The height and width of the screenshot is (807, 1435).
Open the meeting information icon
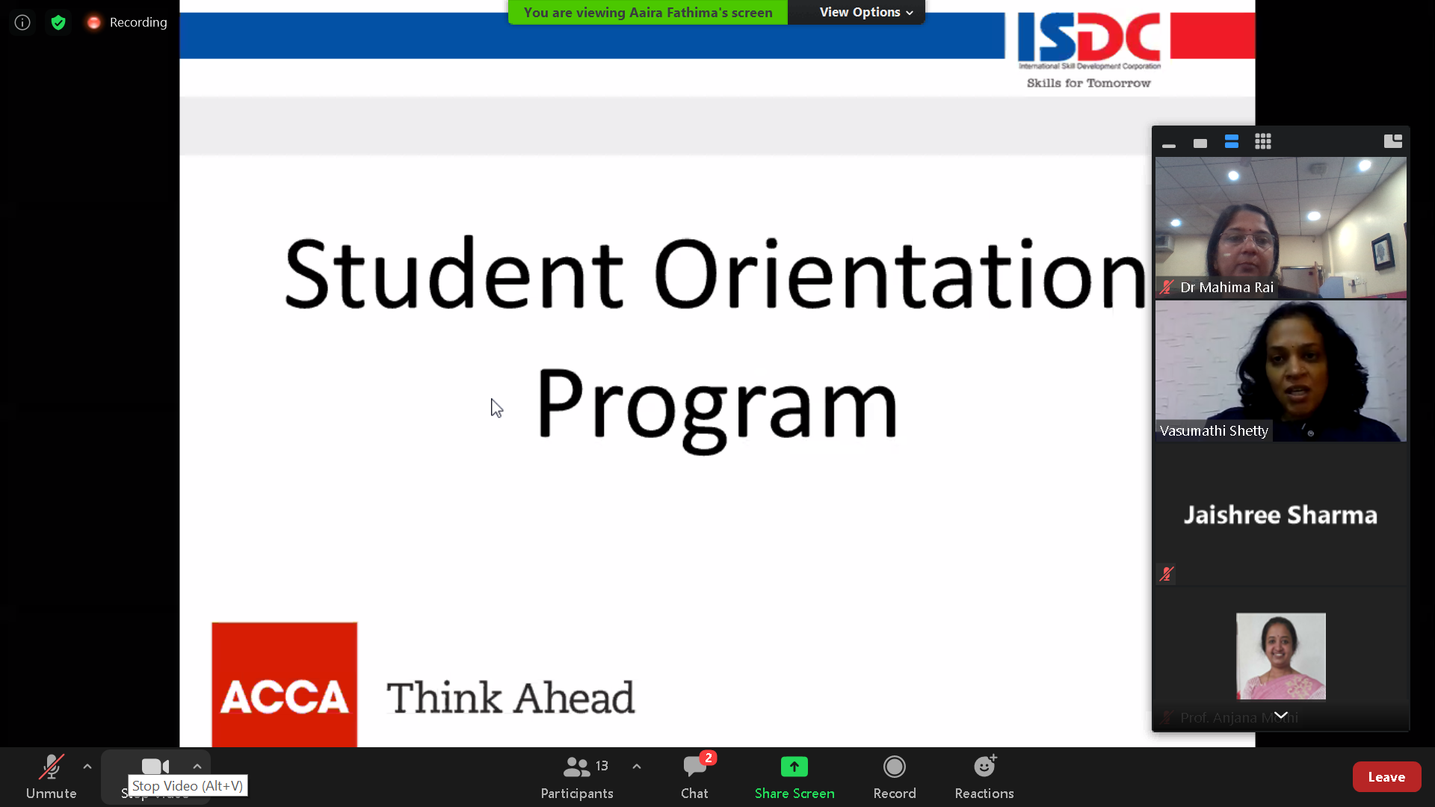[x=22, y=22]
